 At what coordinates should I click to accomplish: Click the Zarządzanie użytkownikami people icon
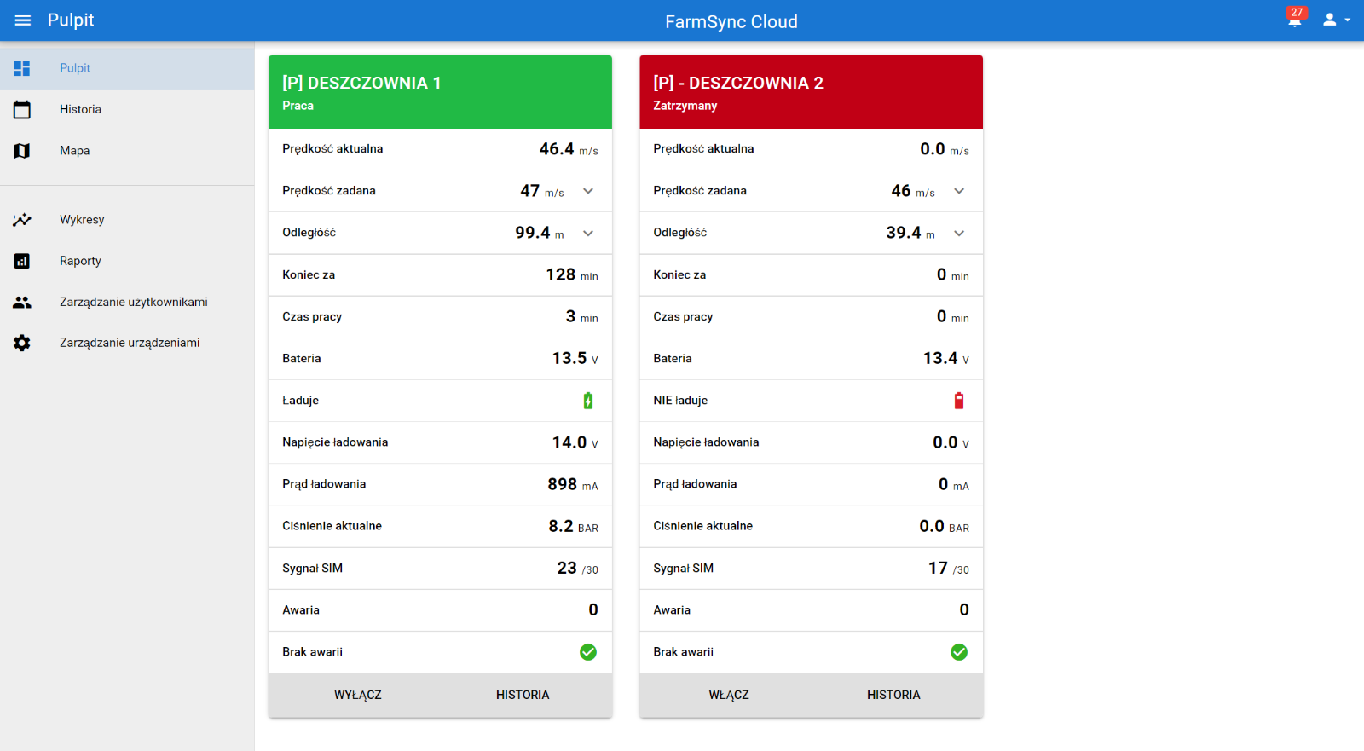[x=22, y=303]
